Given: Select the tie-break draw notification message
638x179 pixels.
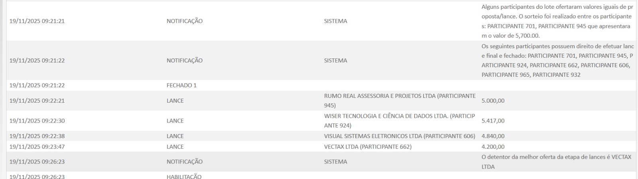Looking at the screenshot, I should pos(557,21).
